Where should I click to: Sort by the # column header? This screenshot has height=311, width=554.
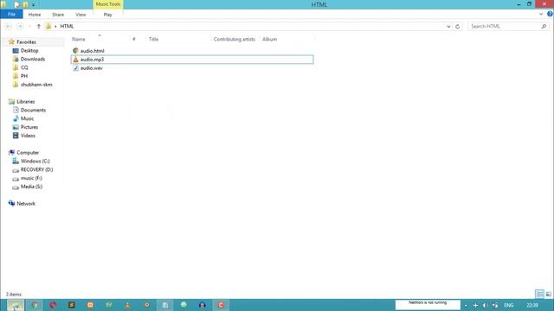(134, 39)
